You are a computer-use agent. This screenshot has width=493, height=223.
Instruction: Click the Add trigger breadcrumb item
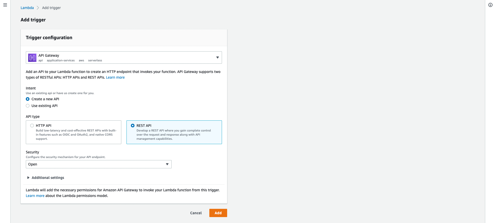click(x=51, y=8)
